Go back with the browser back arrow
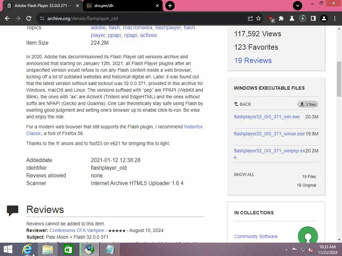Screen dimensions: 342x256 click(7, 19)
